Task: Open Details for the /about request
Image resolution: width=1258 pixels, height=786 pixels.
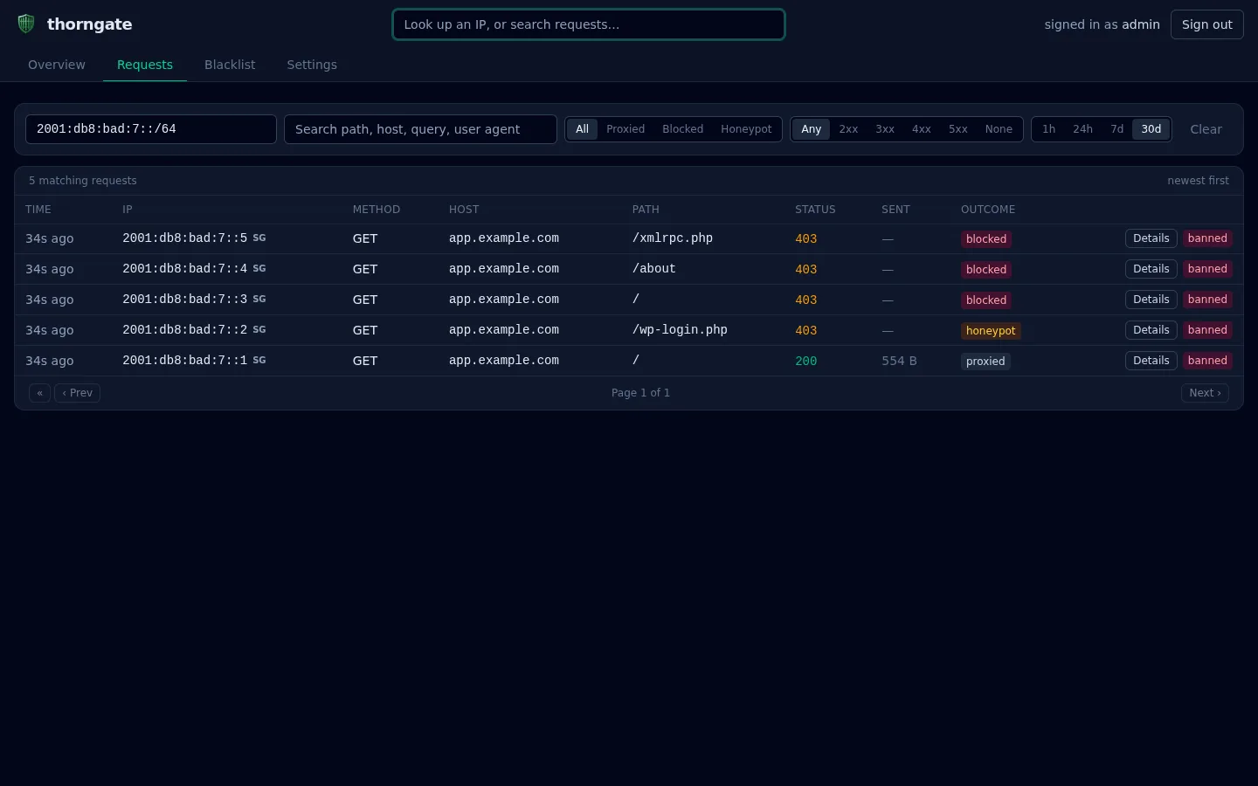Action: pos(1151,269)
